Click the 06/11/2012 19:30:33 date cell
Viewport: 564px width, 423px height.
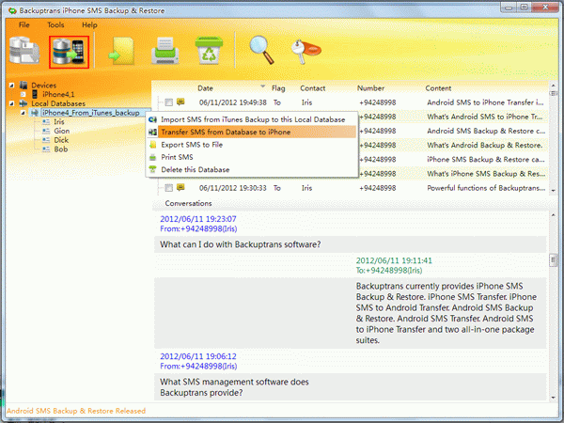coord(233,188)
